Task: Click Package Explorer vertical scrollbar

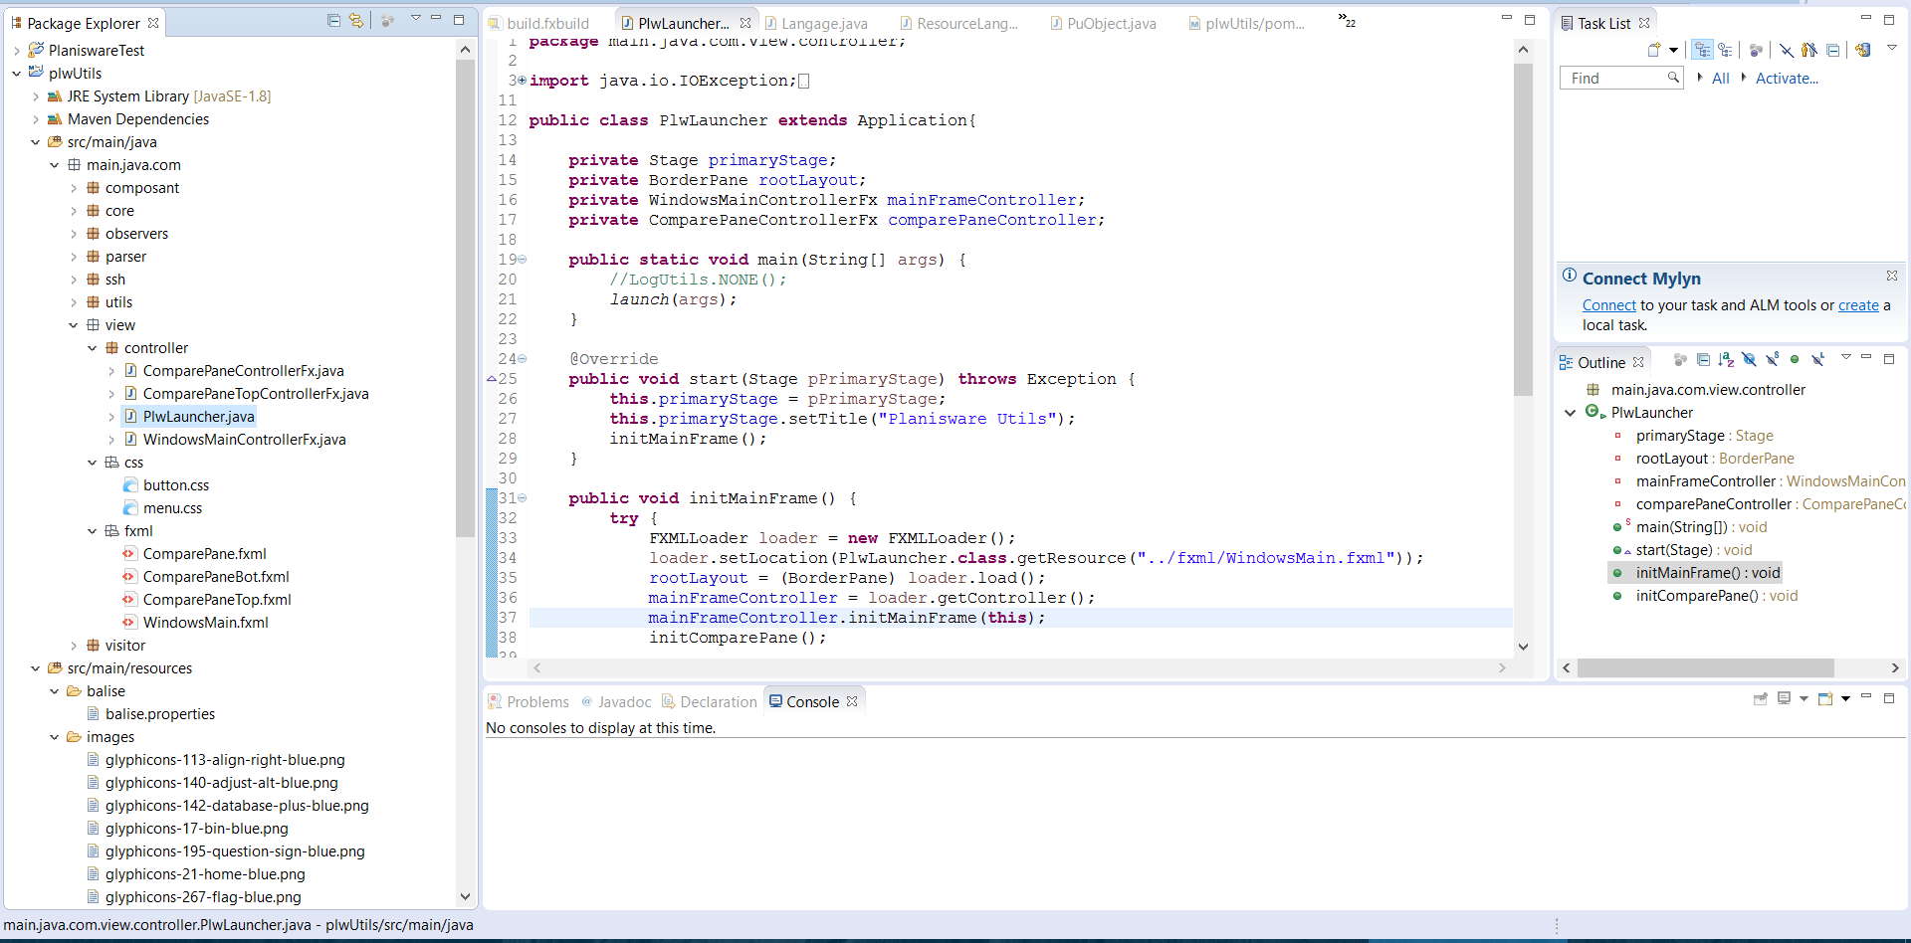Action: 465,297
